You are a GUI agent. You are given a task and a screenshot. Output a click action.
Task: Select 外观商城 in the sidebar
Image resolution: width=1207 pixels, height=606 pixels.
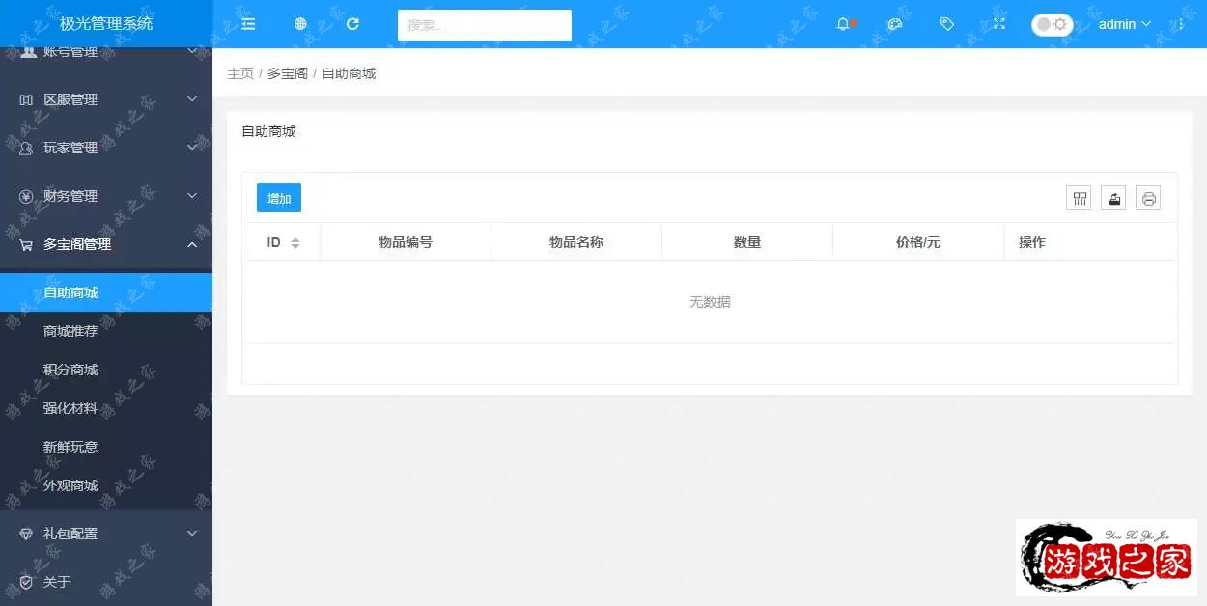point(70,485)
